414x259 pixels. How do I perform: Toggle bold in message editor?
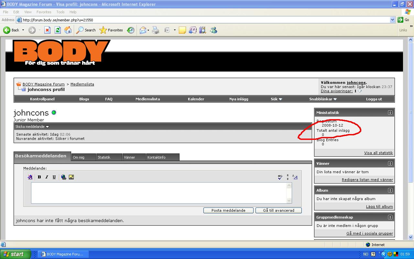coord(39,177)
